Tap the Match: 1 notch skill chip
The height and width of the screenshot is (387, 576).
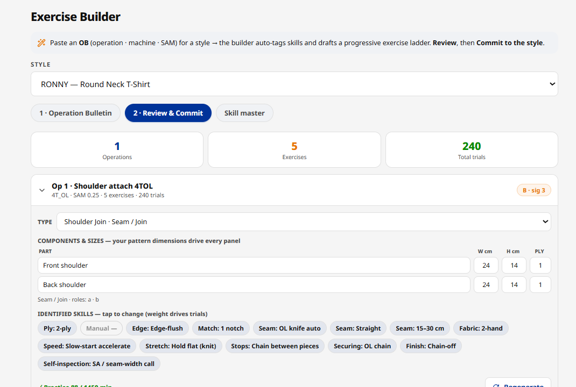tap(221, 328)
